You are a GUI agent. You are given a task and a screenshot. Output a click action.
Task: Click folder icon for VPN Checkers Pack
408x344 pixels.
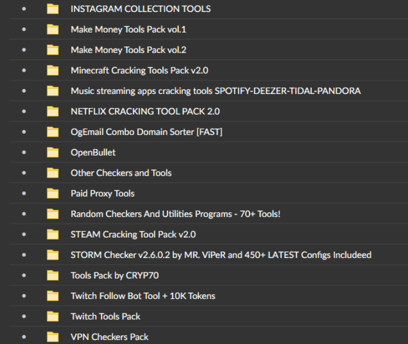pos(52,337)
